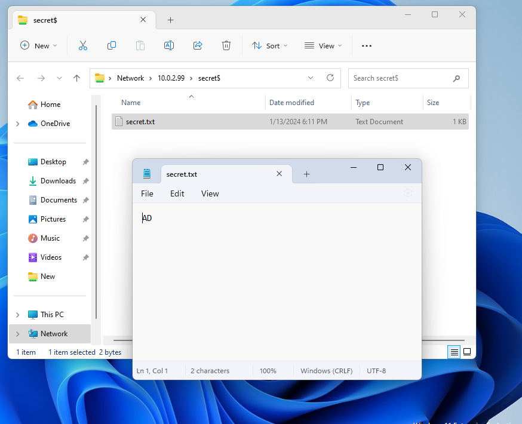Click the Up arrow navigation button
This screenshot has height=424, width=522.
[x=76, y=78]
